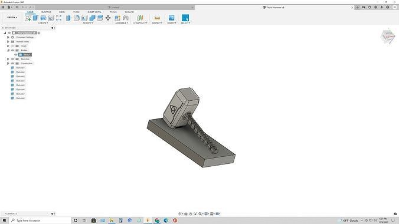Open the Modify dropdown menu

88,23
